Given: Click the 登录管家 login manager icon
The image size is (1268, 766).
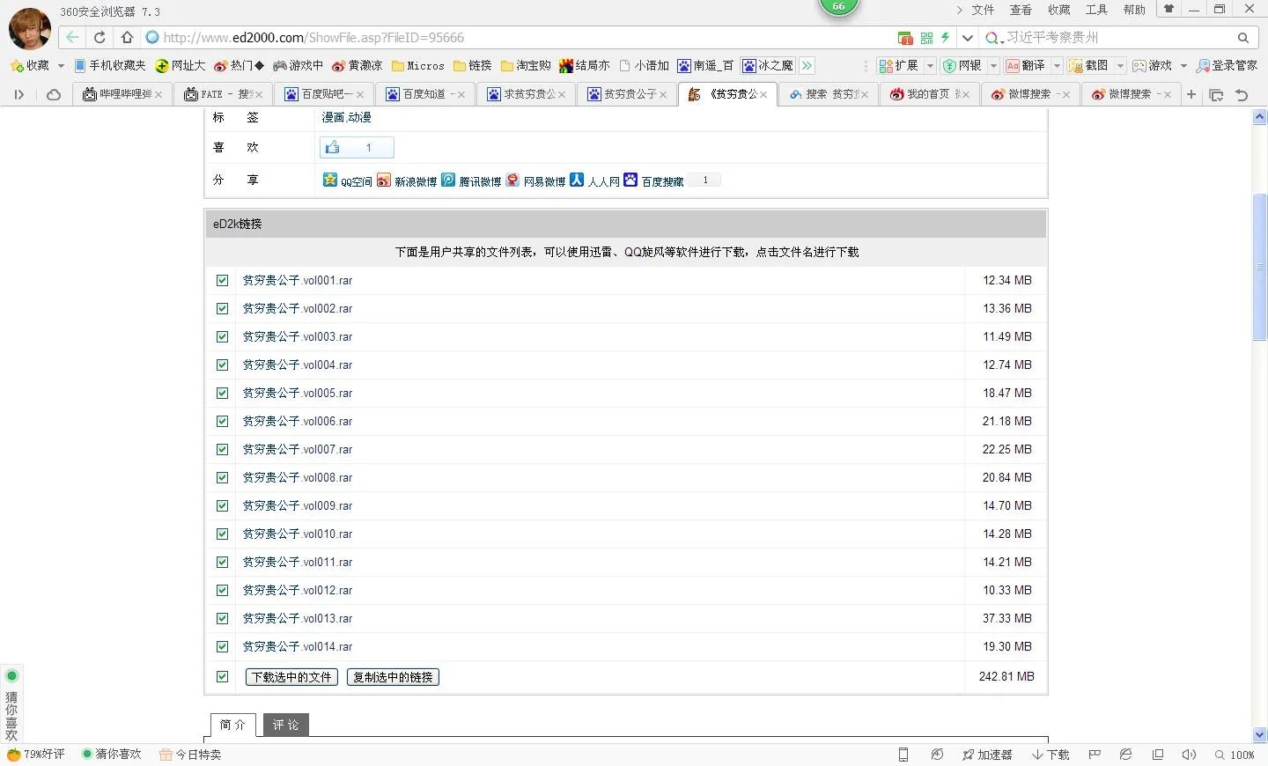Looking at the screenshot, I should (1229, 65).
